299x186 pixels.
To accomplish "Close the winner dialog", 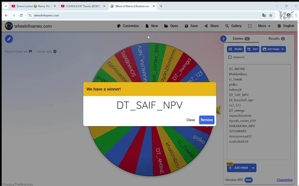I will click(191, 120).
